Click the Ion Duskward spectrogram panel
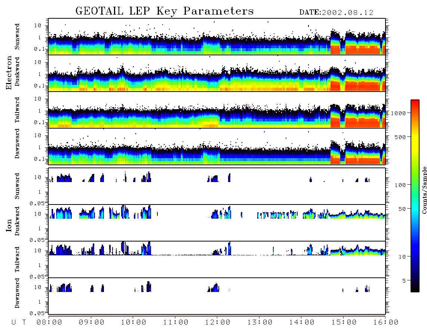427x329 pixels. point(217,222)
